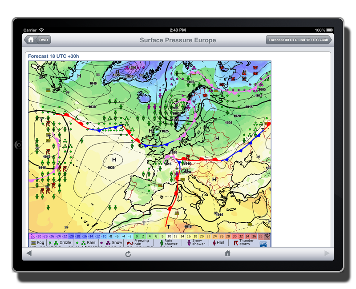This screenshot has height=289, width=356.
Task: Click the red 32 temperature scale swatch
Action: (x=241, y=236)
